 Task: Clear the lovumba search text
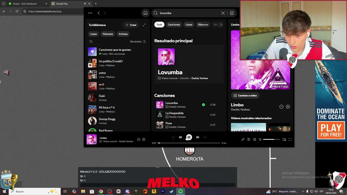(x=223, y=13)
